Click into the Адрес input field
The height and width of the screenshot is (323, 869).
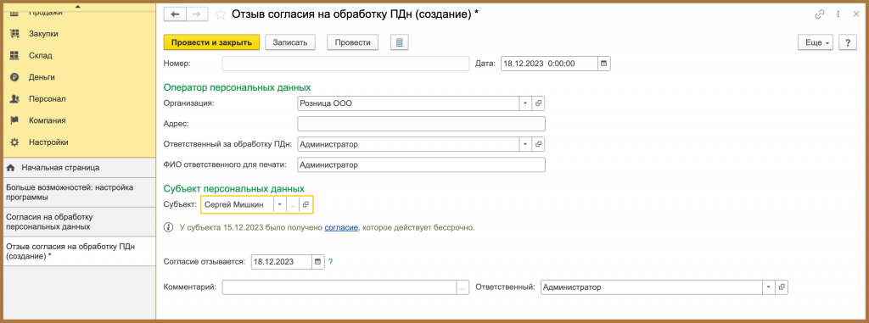pyautogui.click(x=422, y=124)
